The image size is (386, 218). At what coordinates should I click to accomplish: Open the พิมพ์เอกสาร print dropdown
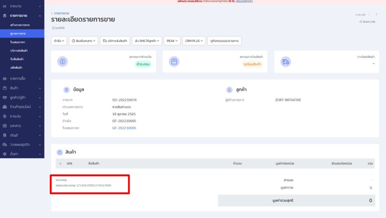[x=83, y=41]
